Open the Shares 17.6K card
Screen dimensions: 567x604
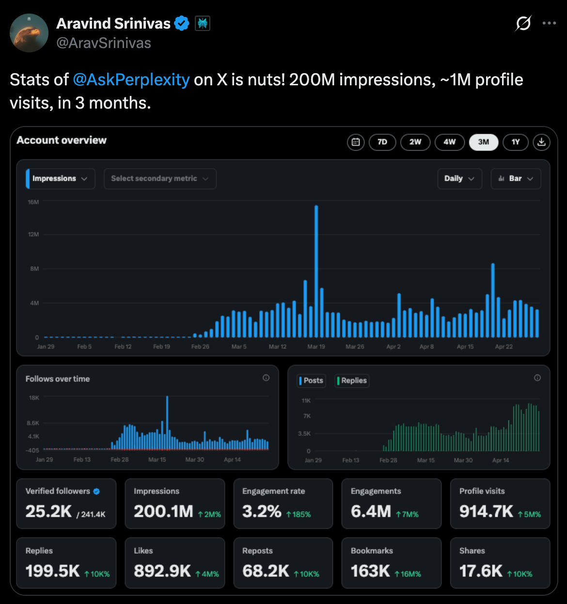pyautogui.click(x=500, y=563)
